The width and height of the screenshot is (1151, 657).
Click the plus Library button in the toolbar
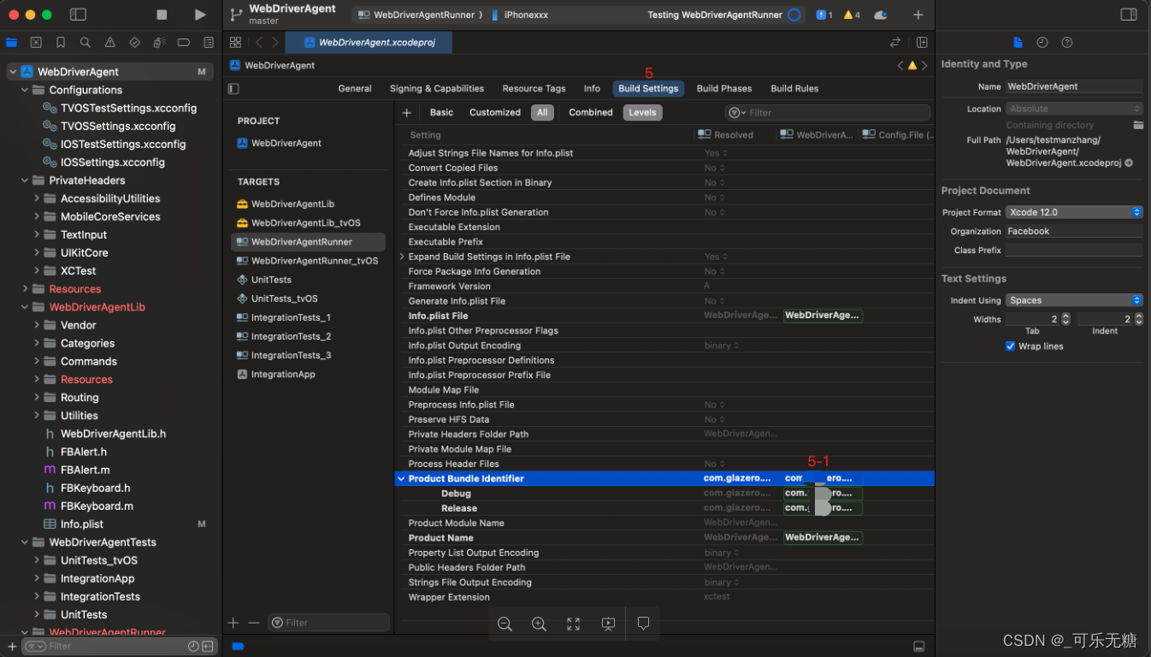tap(918, 15)
